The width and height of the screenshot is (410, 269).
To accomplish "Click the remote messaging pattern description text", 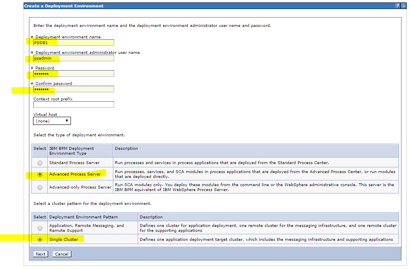I will 268,228.
